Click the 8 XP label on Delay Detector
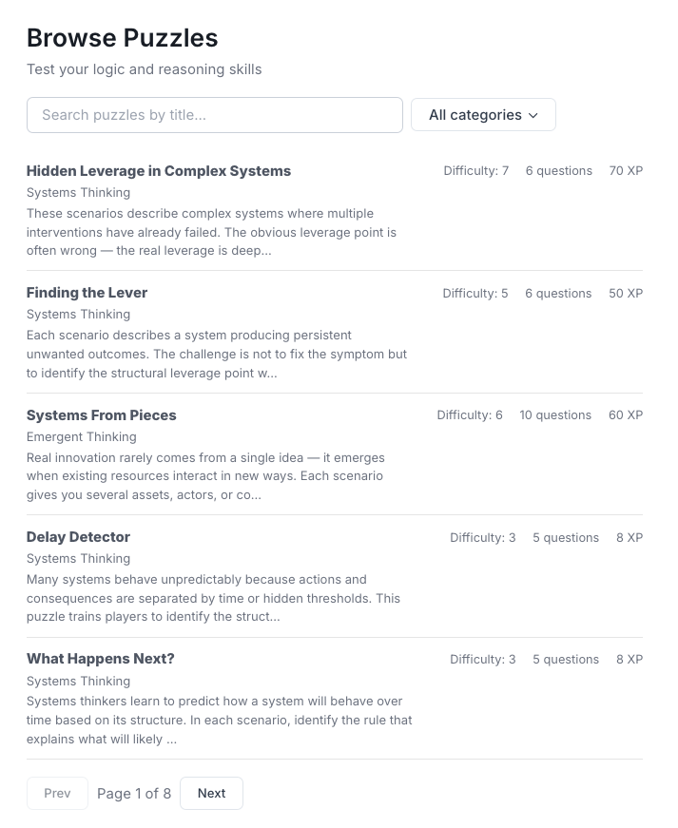 click(x=630, y=536)
